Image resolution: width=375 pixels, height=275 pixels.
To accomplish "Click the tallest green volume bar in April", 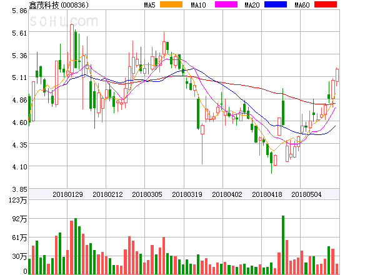I will point(283,245).
